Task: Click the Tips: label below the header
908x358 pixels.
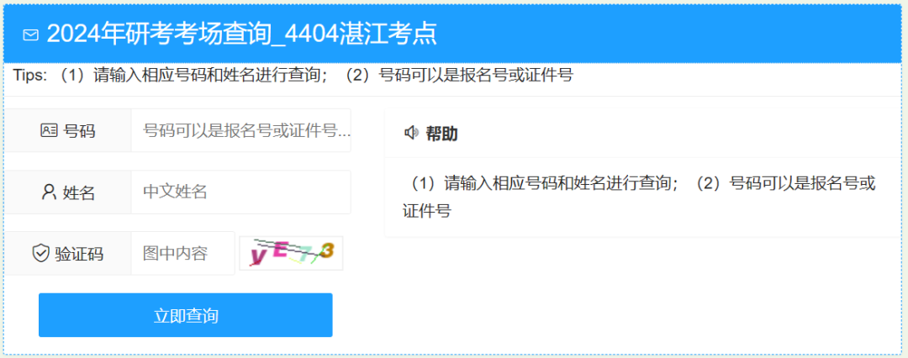Action: pos(29,76)
